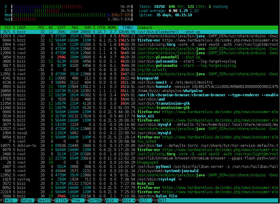Image resolution: width=280 pixels, height=204 pixels.
Task: Select the rcu_sched kernel thread row
Action: tap(139, 141)
